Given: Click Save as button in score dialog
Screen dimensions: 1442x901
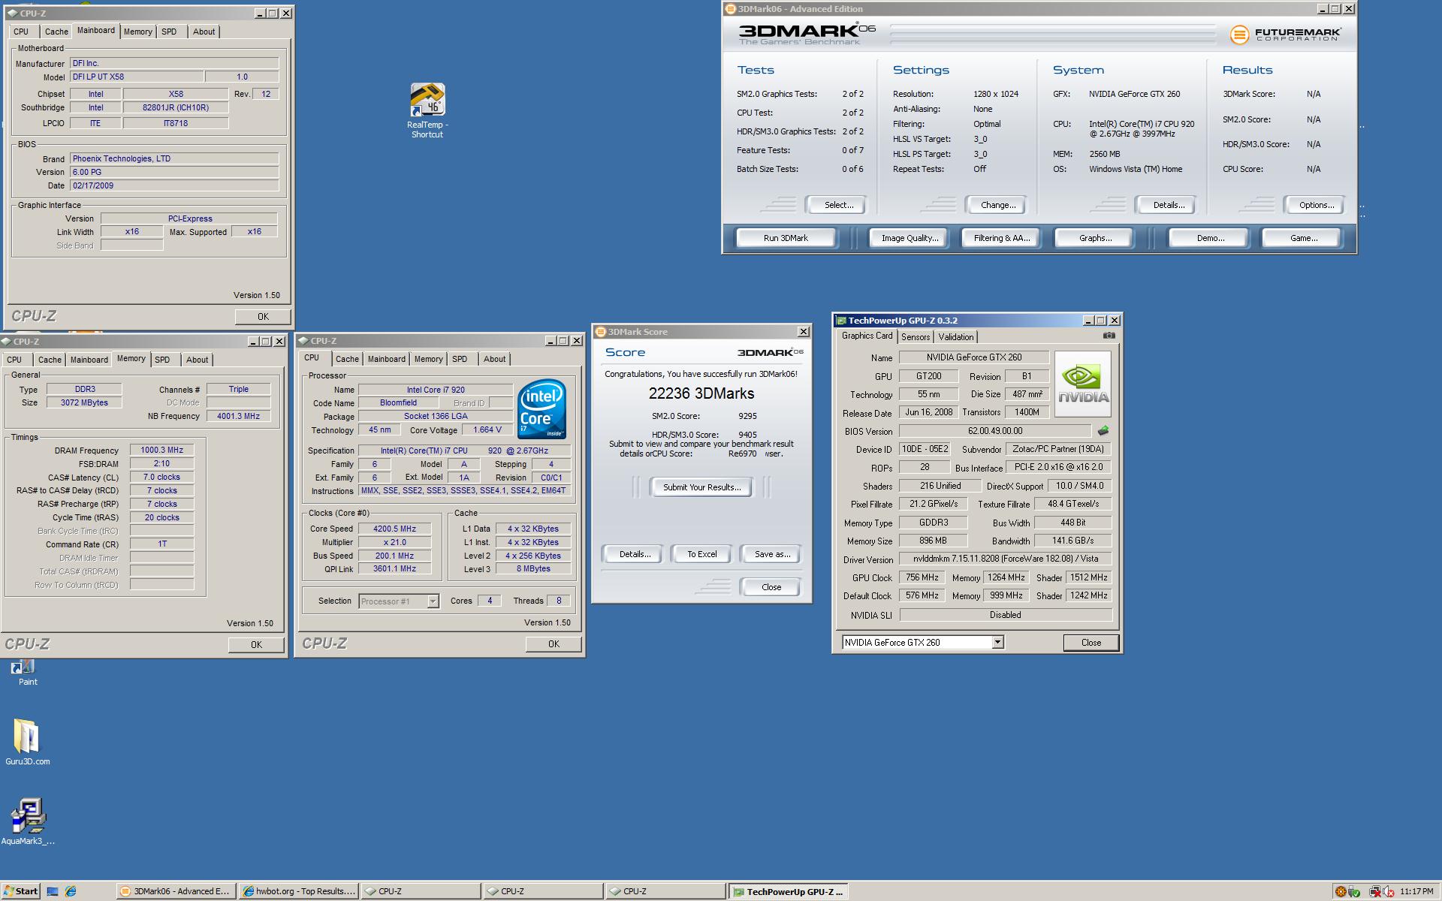Looking at the screenshot, I should click(771, 554).
